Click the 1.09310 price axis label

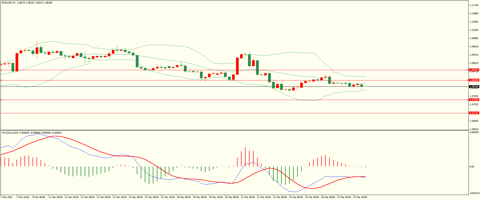pyautogui.click(x=474, y=55)
